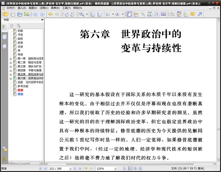Click the yellow comment note icon
This screenshot has height=172, width=221.
pos(193,14)
